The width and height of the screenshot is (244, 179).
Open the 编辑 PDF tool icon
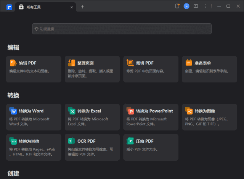tap(13, 63)
